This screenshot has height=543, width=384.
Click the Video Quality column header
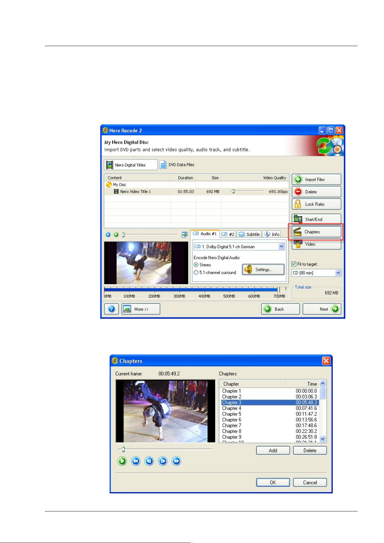[255, 178]
